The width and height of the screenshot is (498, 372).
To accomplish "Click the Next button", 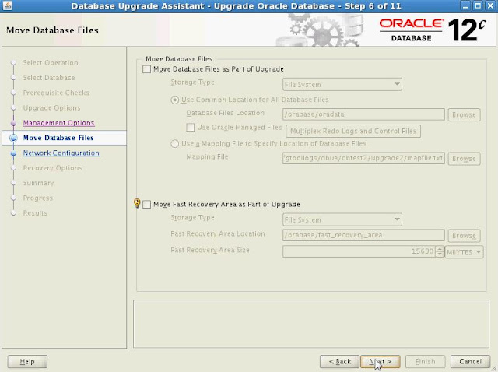I will pos(381,362).
